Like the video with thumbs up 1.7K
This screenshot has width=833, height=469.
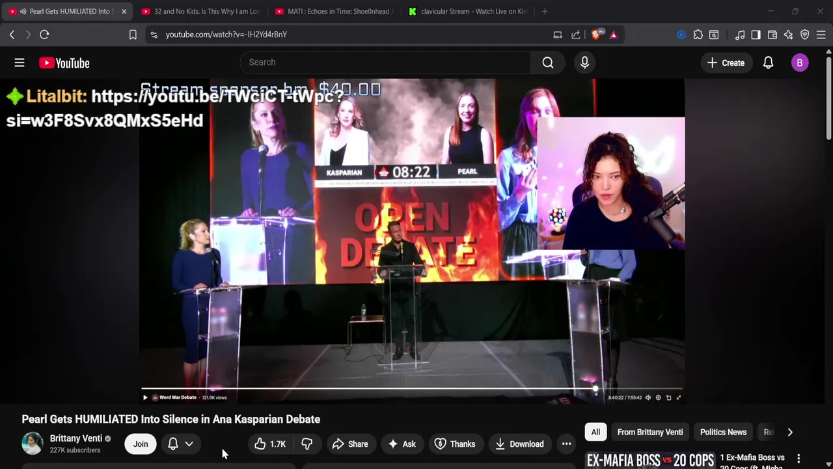tap(270, 444)
